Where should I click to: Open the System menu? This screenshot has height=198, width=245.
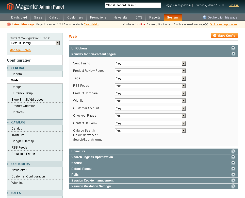pos(173,17)
